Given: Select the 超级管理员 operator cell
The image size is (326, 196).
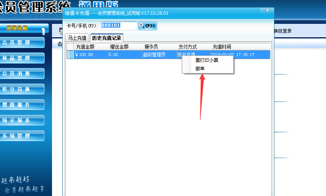Looking at the screenshot, I should [x=159, y=55].
